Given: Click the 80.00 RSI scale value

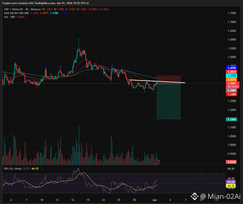Looking at the screenshot, I should point(231,169).
